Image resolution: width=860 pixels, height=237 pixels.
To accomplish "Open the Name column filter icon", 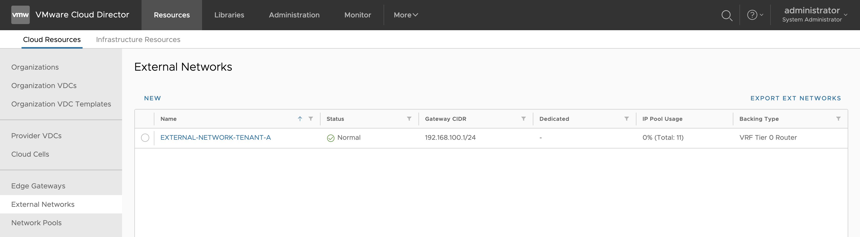I will [x=311, y=119].
